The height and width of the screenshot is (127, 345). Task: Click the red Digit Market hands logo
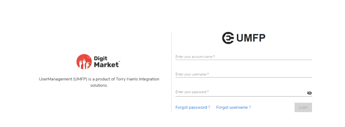(84, 62)
